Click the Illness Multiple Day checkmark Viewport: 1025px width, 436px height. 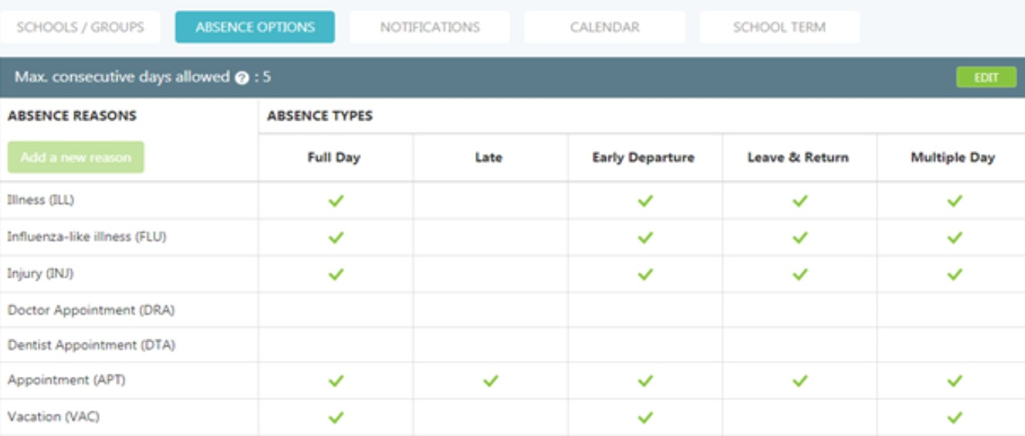[955, 201]
